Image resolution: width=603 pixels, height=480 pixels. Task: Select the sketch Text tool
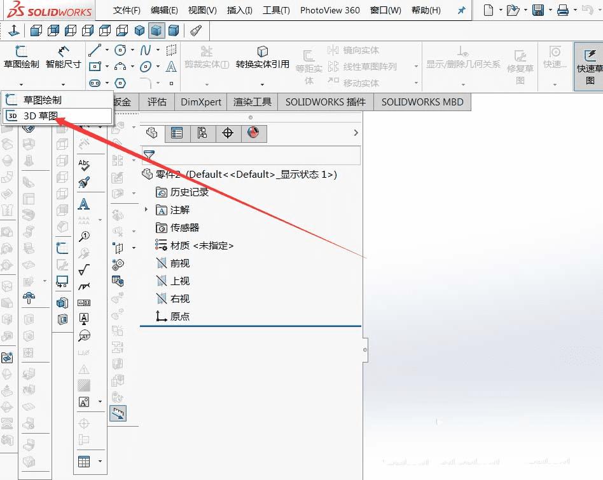pos(171,67)
